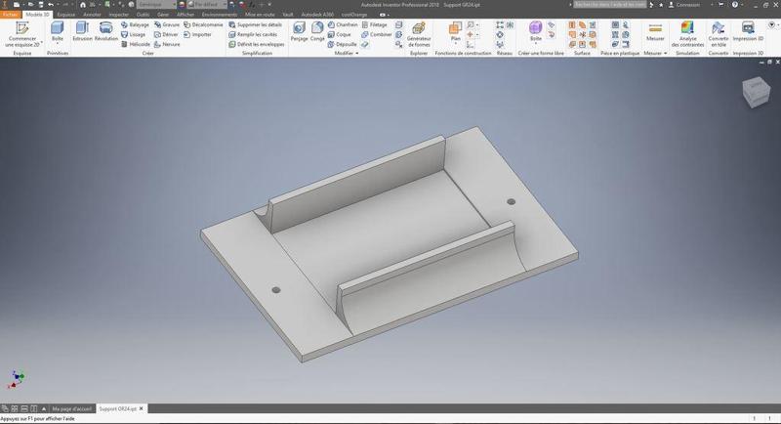Select the Nervure rib tool
This screenshot has height=424, width=781.
tap(167, 44)
